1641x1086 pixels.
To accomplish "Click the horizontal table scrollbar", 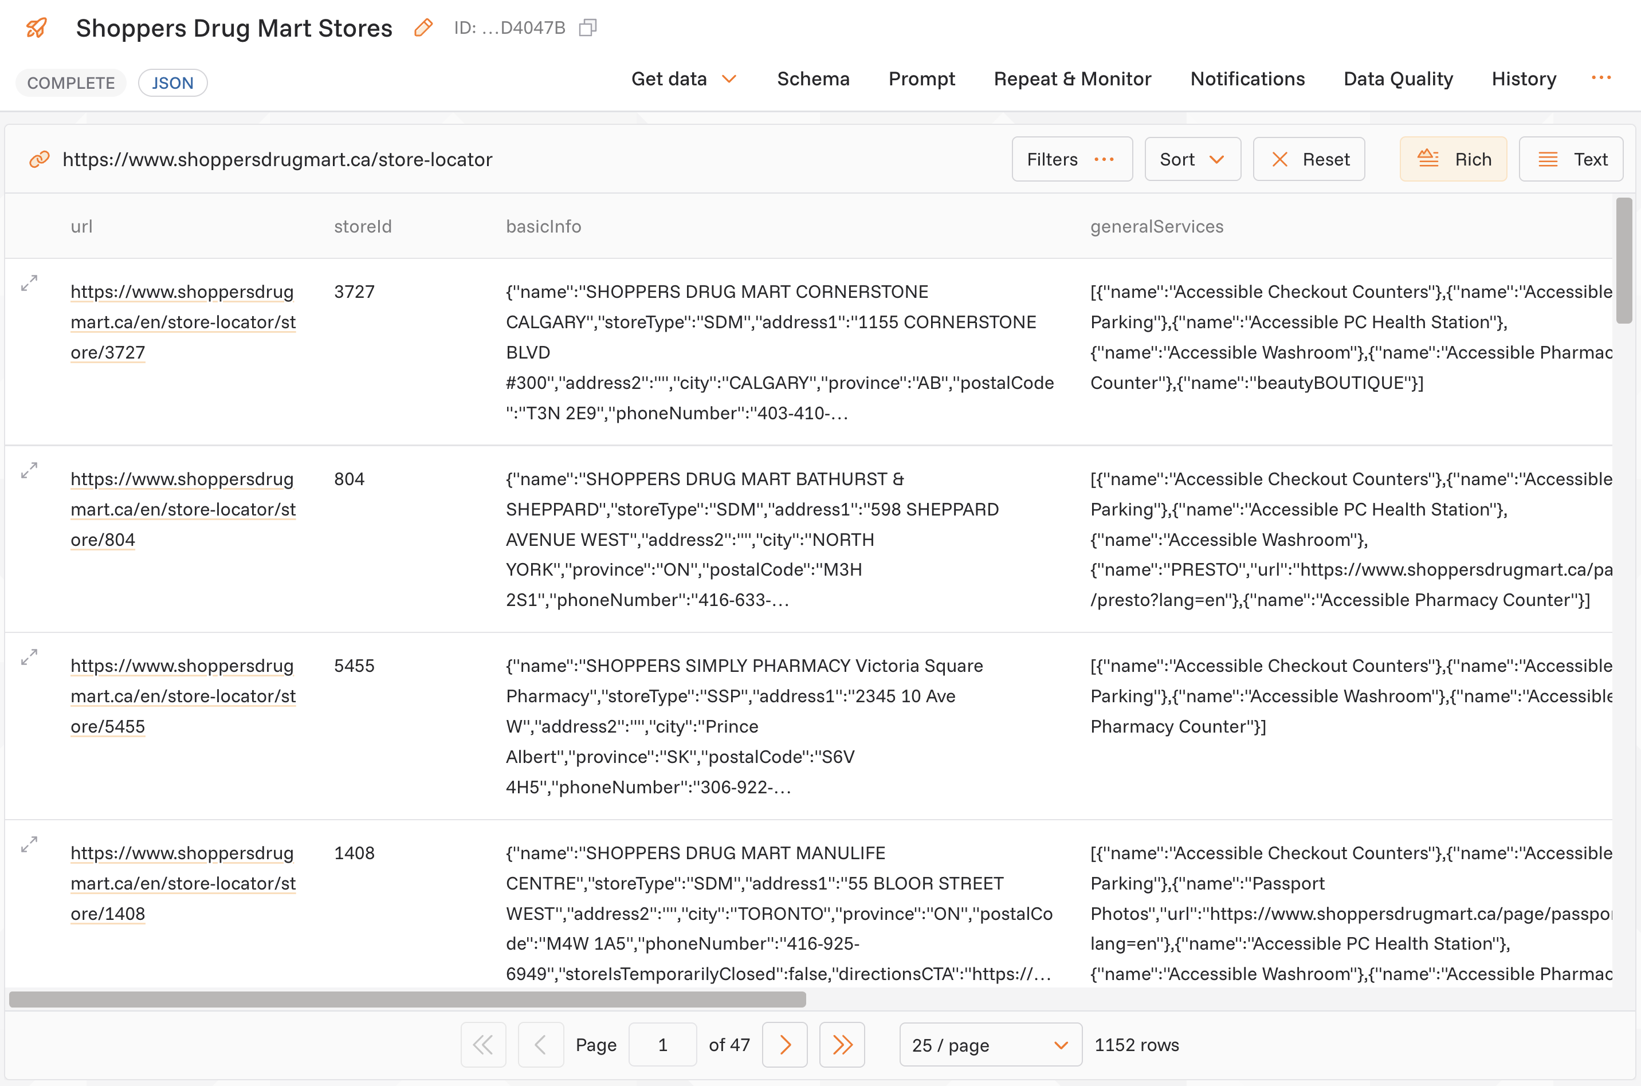I will pos(407,999).
